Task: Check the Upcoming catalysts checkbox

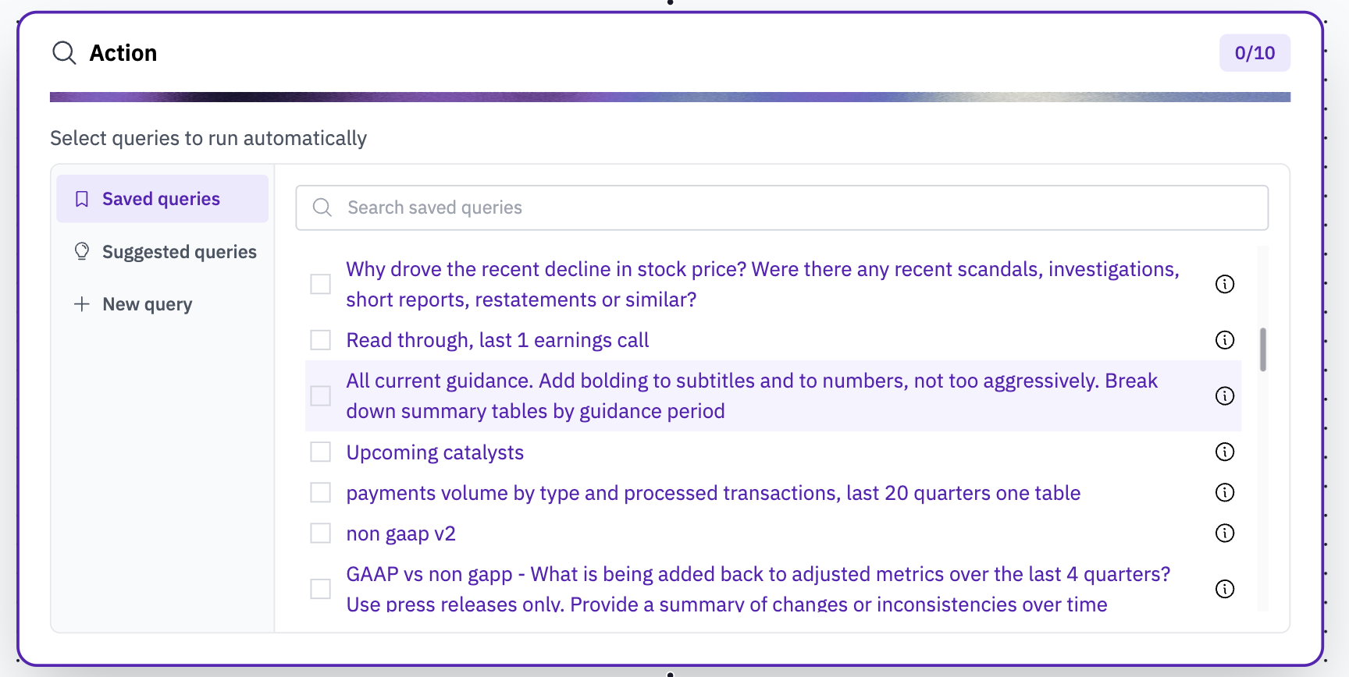Action: (x=321, y=452)
